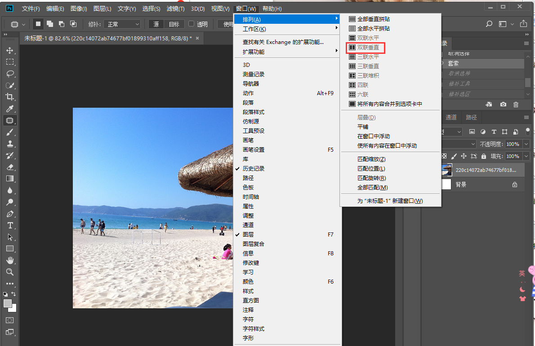Select the Zoom tool

(10, 272)
